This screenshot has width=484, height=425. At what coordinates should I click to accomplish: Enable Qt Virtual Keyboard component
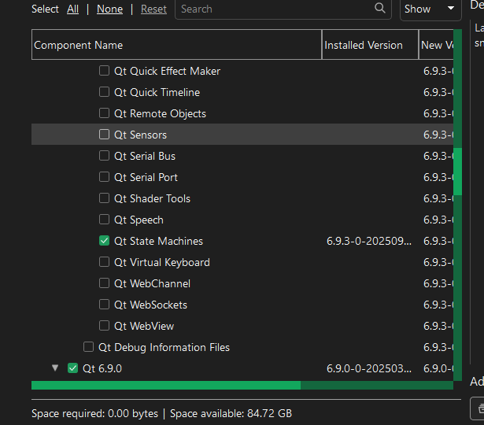tap(105, 262)
